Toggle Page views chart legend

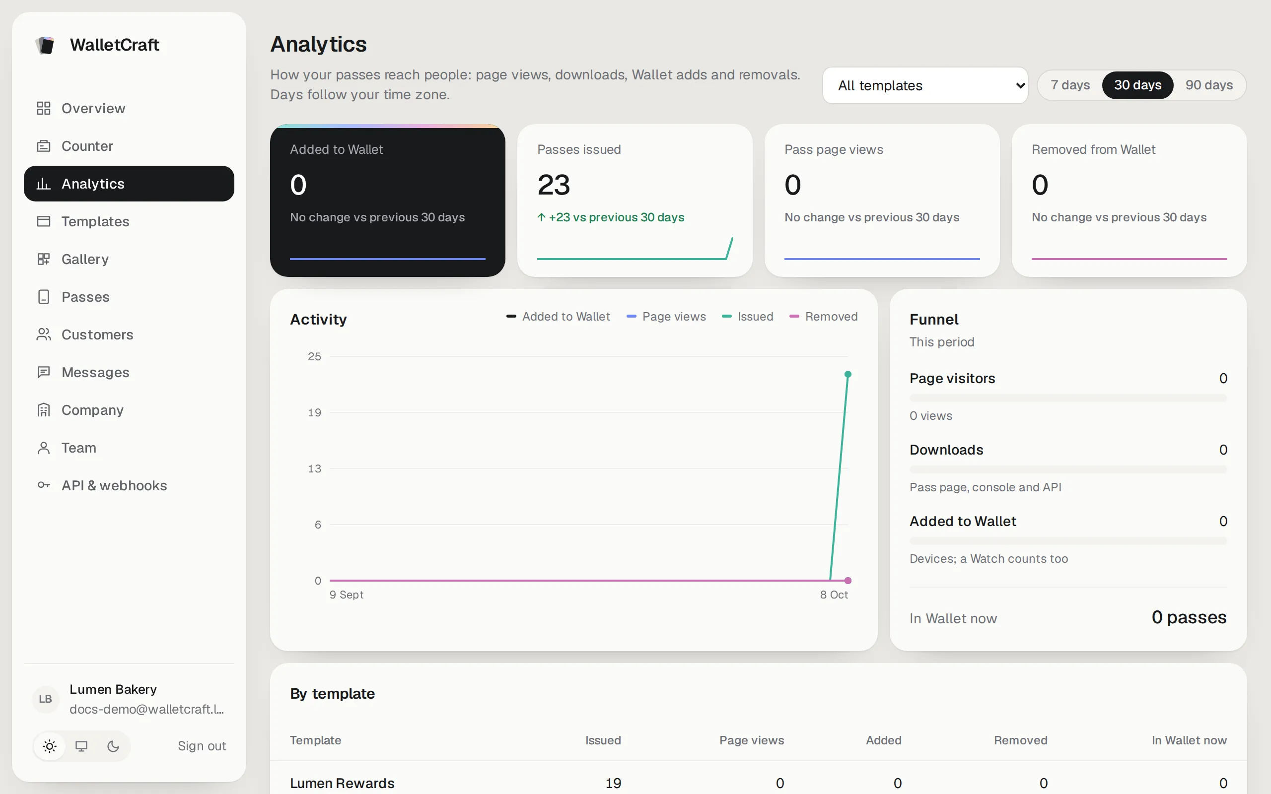coord(666,317)
